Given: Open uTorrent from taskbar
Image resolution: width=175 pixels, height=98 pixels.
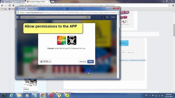Looking at the screenshot, I should pos(59,96).
